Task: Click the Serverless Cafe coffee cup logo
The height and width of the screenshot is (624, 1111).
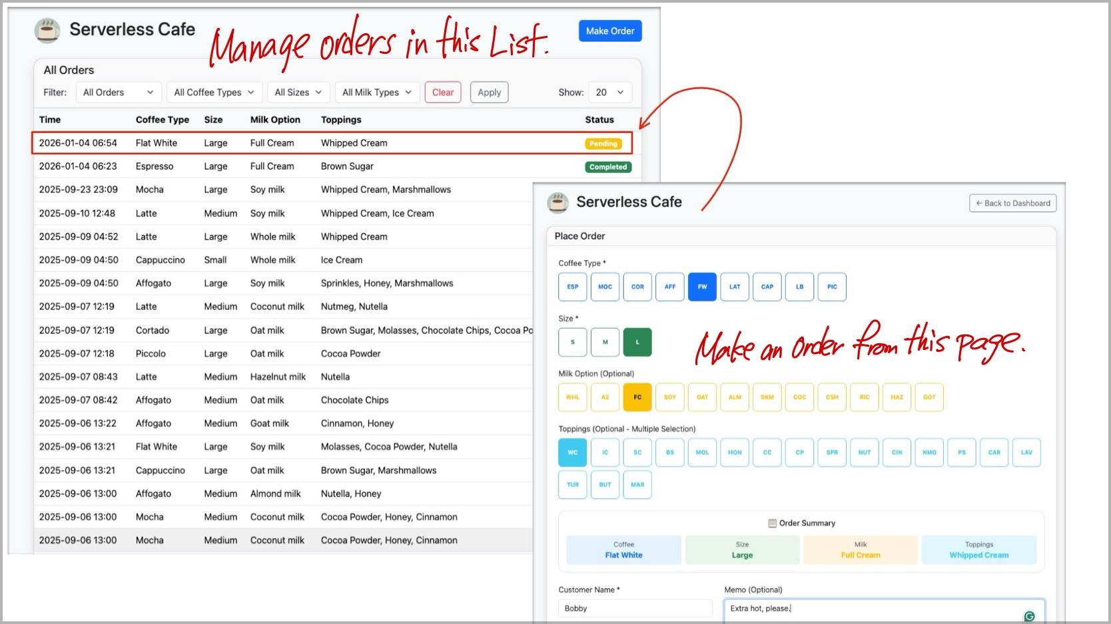Action: point(47,31)
